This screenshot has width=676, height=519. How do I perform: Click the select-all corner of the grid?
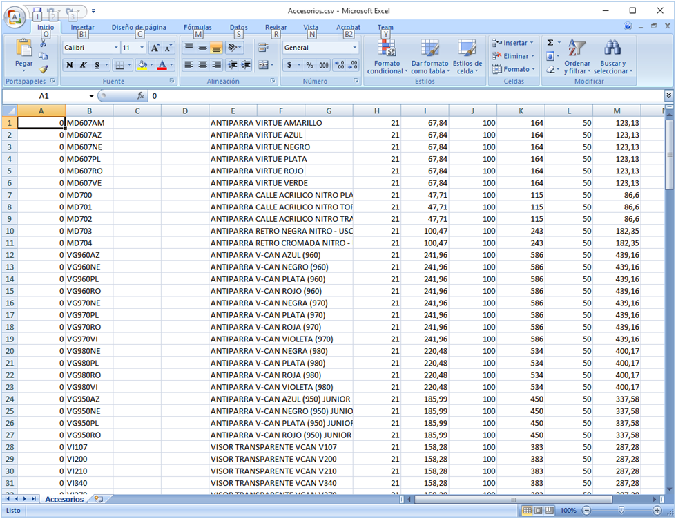[10, 111]
